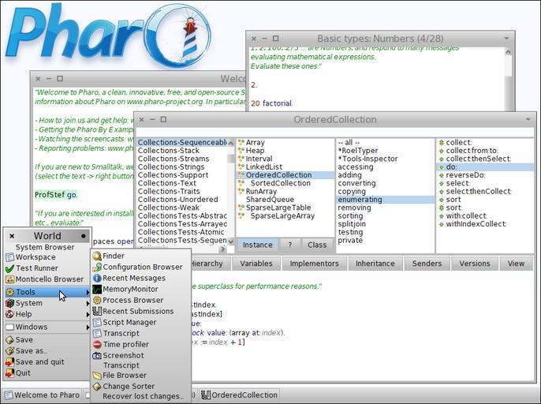Toggle to Class side in browser
541x404 pixels.
317,245
